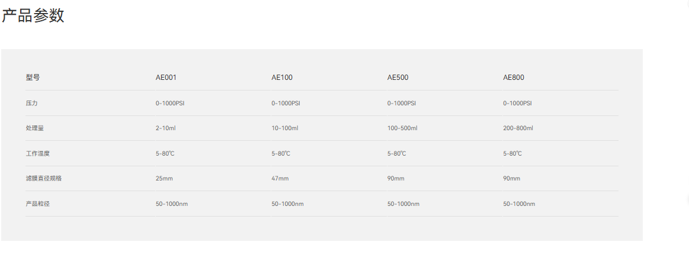This screenshot has height=258, width=689.
Task: Click the 工作温度 row label
Action: tap(38, 153)
